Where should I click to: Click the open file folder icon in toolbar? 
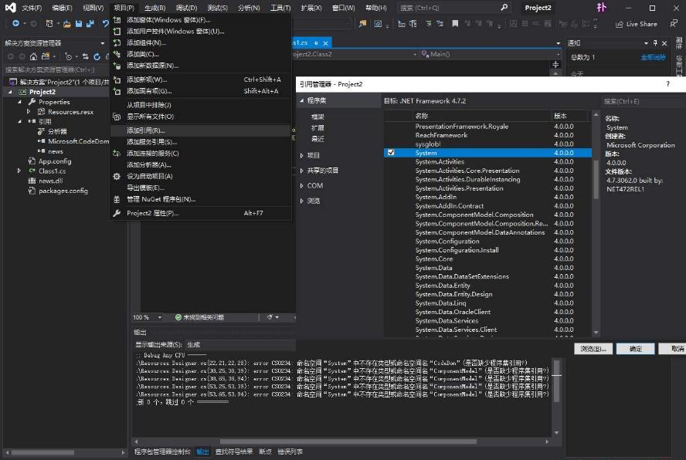(x=68, y=25)
